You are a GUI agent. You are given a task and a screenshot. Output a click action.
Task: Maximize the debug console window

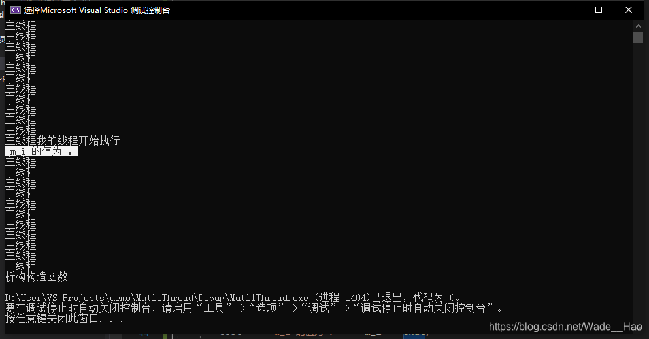pos(599,10)
